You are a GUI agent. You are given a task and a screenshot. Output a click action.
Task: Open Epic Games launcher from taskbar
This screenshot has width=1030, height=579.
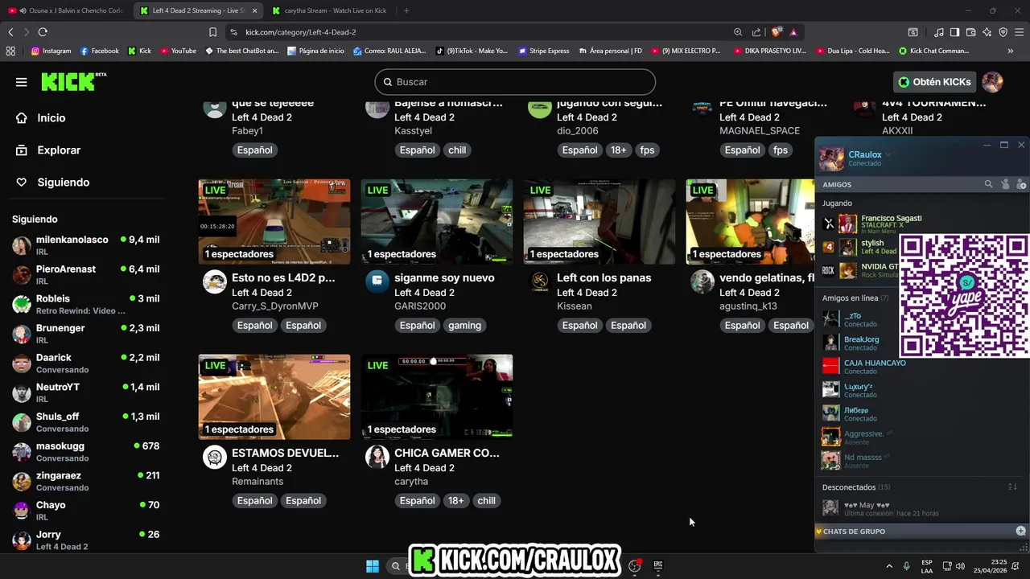657,566
